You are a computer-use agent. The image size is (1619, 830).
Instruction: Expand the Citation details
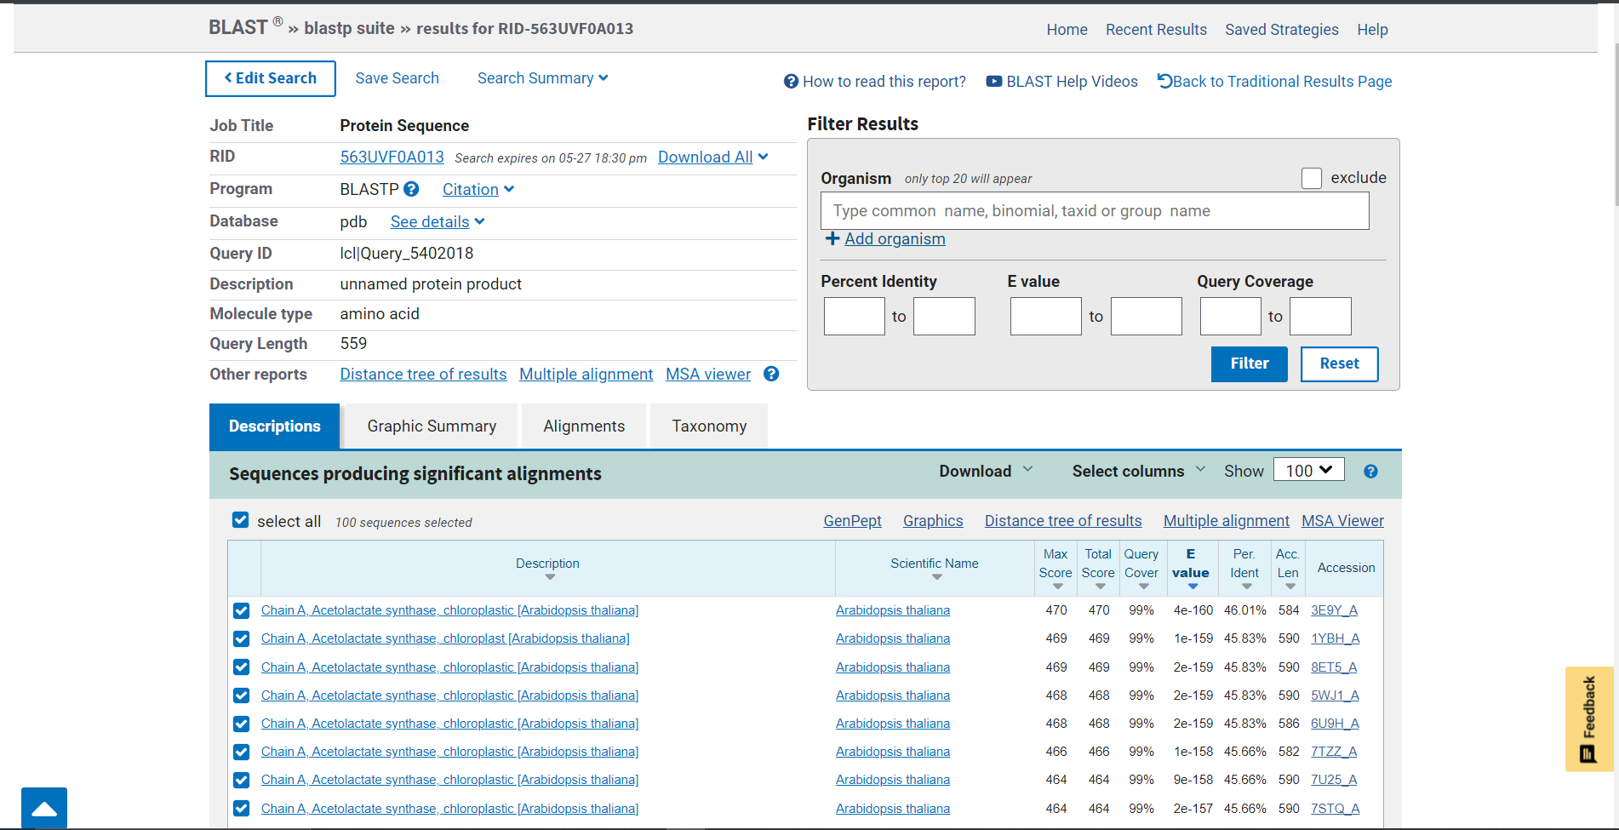pos(478,189)
